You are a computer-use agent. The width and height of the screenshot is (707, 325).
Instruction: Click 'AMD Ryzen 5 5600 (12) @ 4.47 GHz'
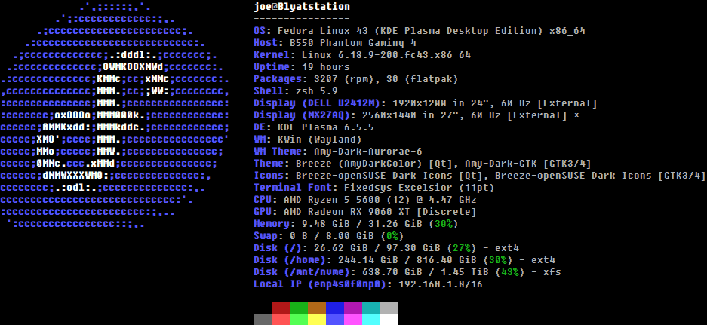(x=380, y=200)
